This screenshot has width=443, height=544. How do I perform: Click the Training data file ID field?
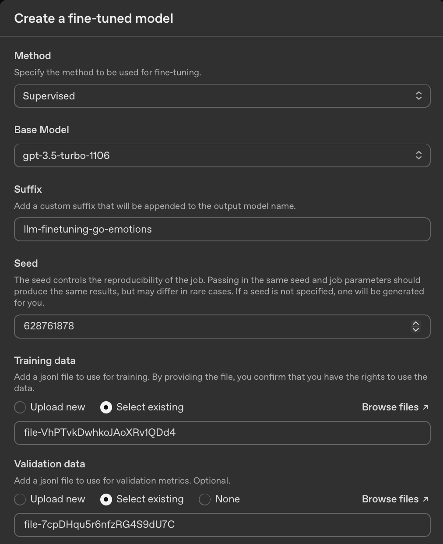point(222,433)
